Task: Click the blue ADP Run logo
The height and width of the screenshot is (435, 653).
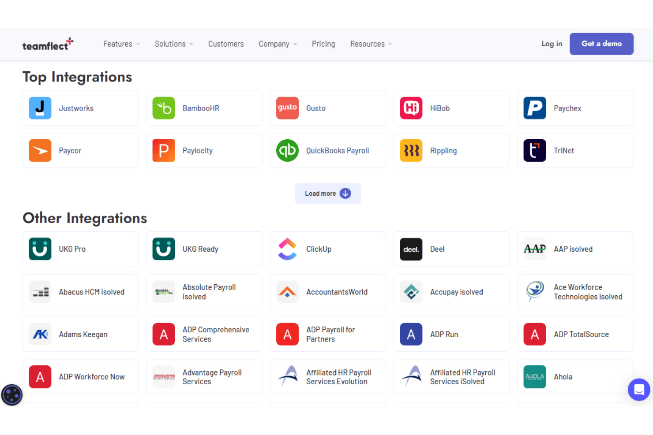Action: point(411,334)
